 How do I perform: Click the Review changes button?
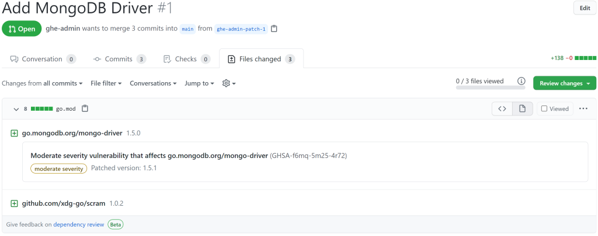pyautogui.click(x=564, y=83)
